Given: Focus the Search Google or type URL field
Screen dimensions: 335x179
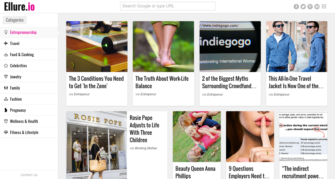Looking at the screenshot, I should coord(168,6).
